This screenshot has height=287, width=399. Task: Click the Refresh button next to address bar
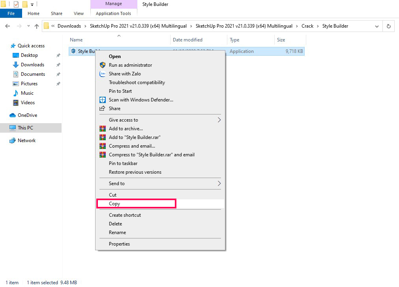[389, 26]
